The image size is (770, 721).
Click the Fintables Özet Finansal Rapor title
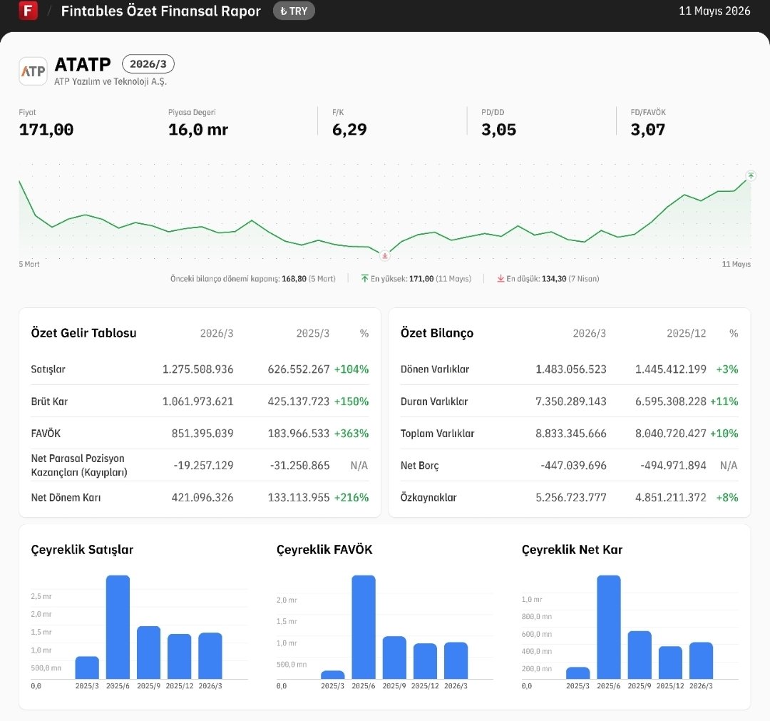(x=160, y=11)
